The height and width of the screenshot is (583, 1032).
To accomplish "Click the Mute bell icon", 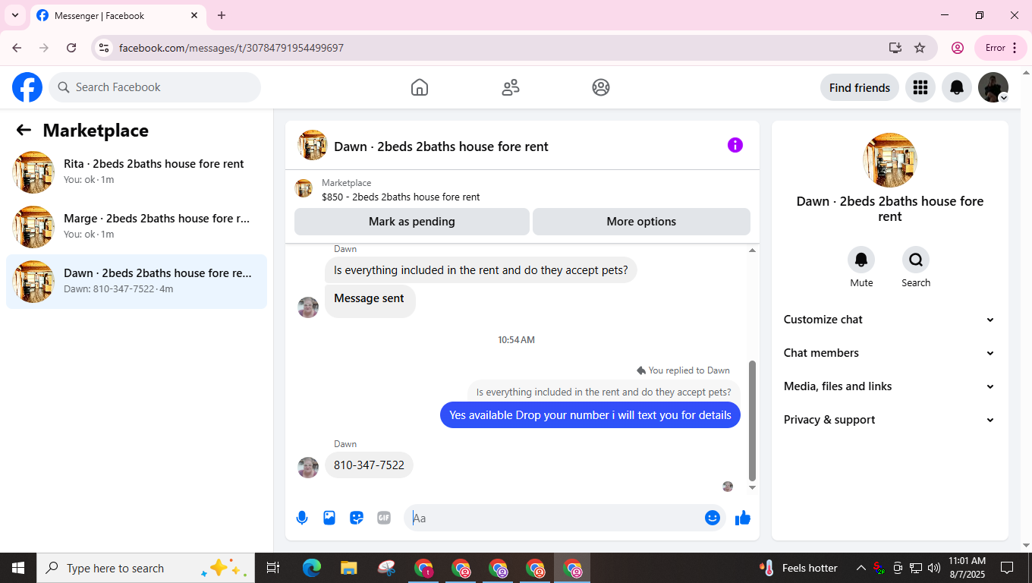I will [861, 260].
